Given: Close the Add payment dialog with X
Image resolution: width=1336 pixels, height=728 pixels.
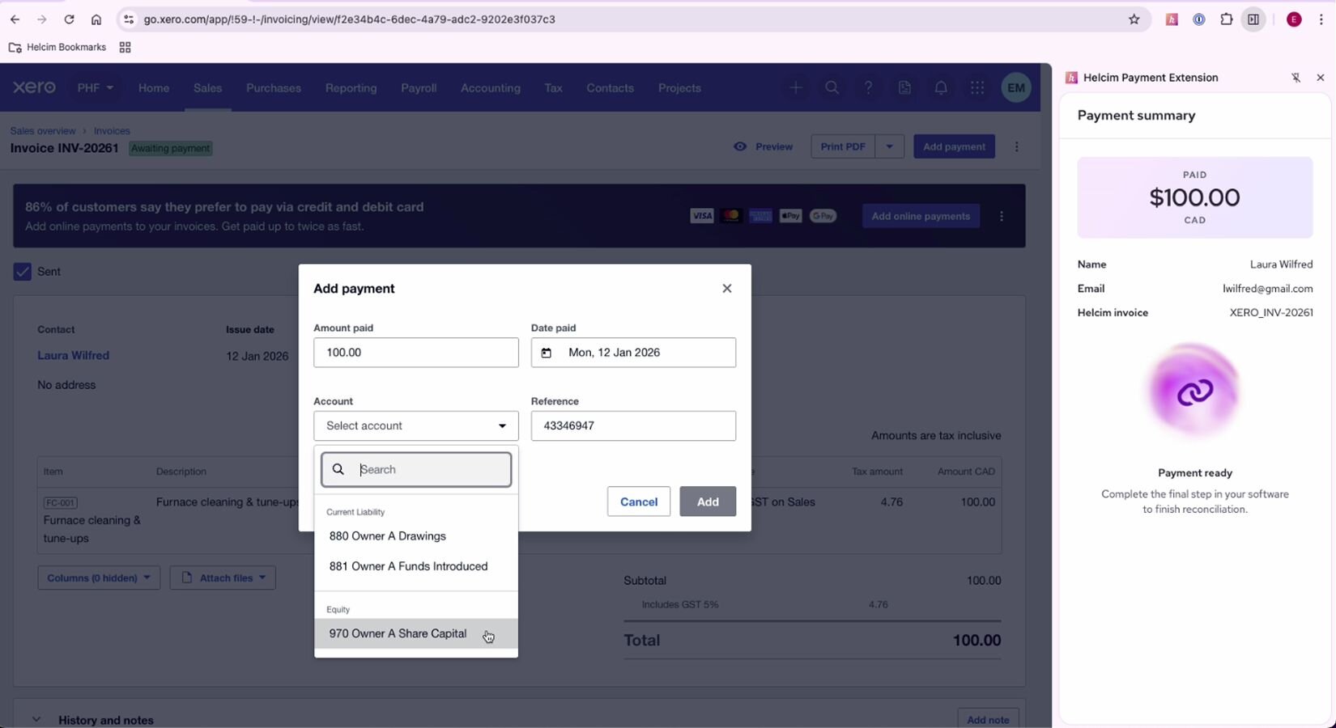Looking at the screenshot, I should pyautogui.click(x=726, y=289).
